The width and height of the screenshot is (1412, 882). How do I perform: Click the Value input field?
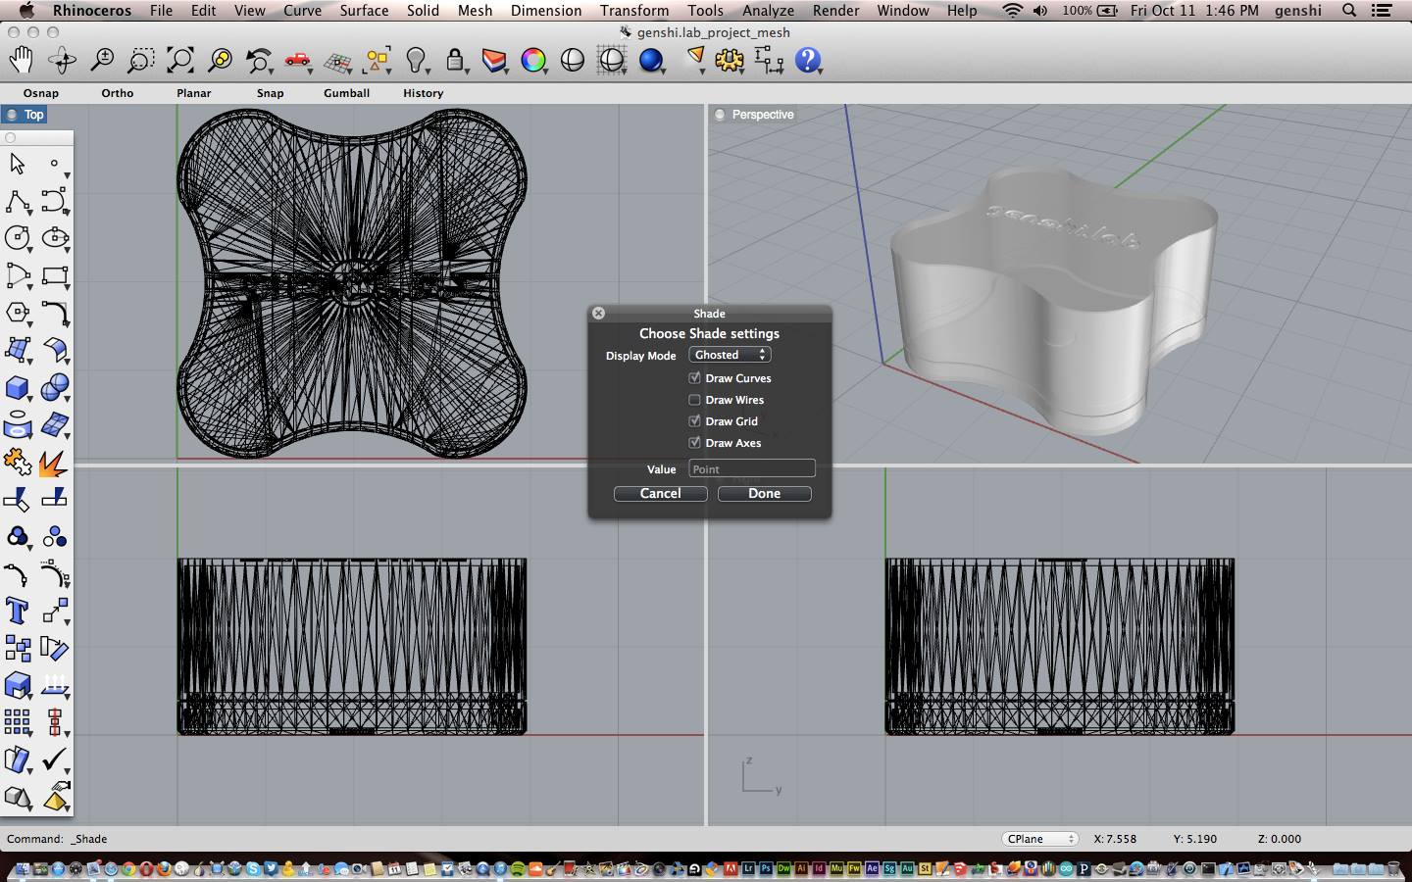[751, 469]
